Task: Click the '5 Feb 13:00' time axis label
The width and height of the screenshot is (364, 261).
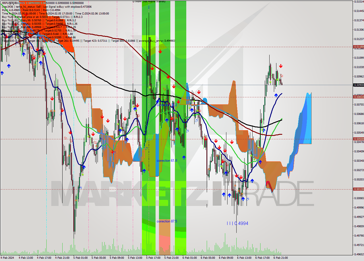Action: click(135, 258)
